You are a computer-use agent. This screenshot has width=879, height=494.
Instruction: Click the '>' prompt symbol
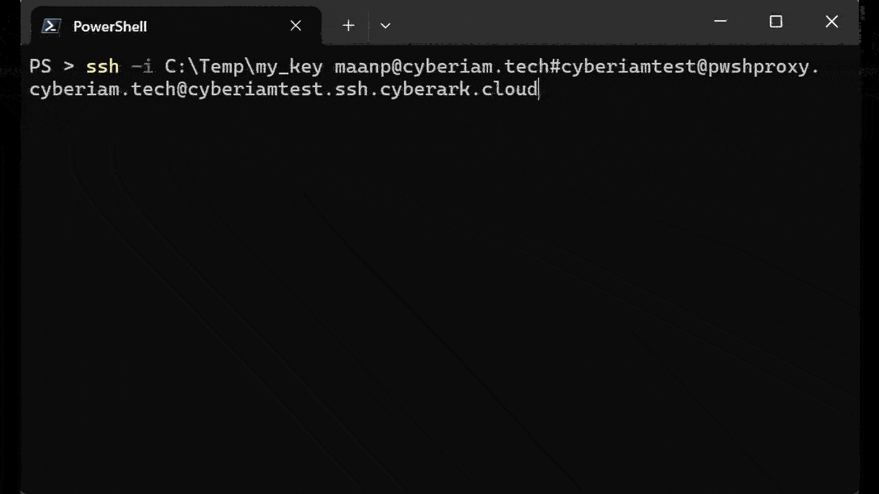(x=69, y=67)
